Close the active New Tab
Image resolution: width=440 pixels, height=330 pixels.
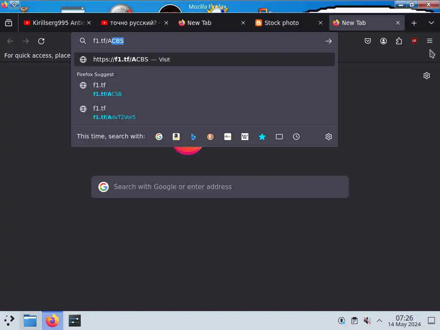click(x=397, y=23)
